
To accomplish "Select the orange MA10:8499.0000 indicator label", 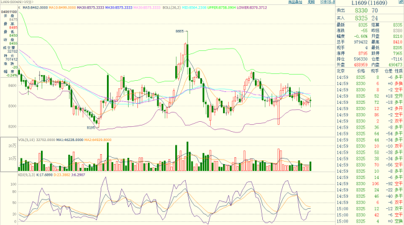I will pos(62,7).
